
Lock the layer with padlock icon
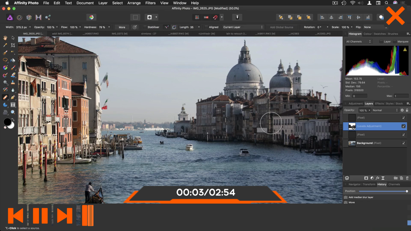[407, 110]
